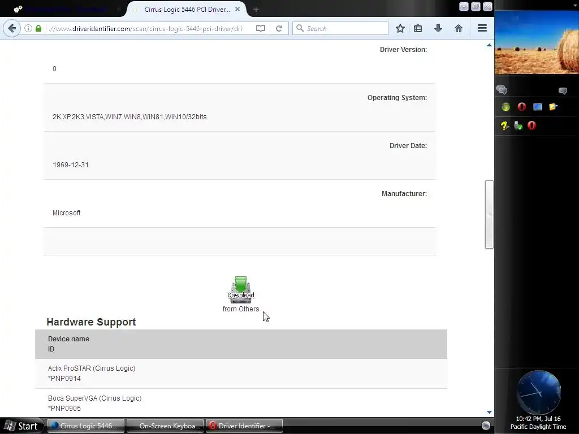
Task: Reload the page with the refresh icon
Action: [279, 28]
